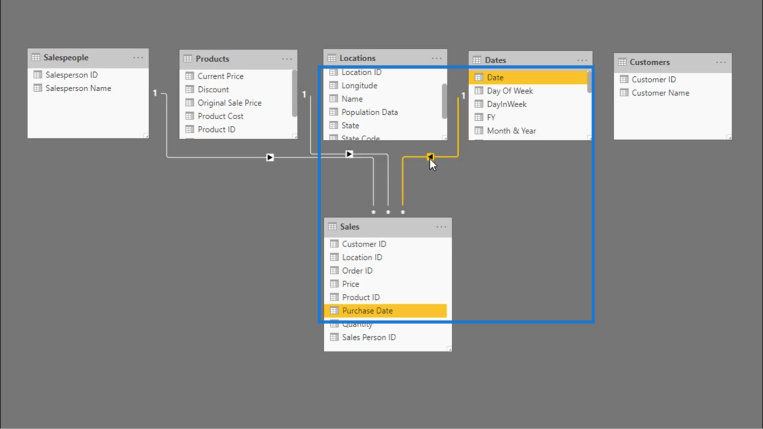Click the Products table scrollbar
The width and height of the screenshot is (763, 429).
[294, 94]
